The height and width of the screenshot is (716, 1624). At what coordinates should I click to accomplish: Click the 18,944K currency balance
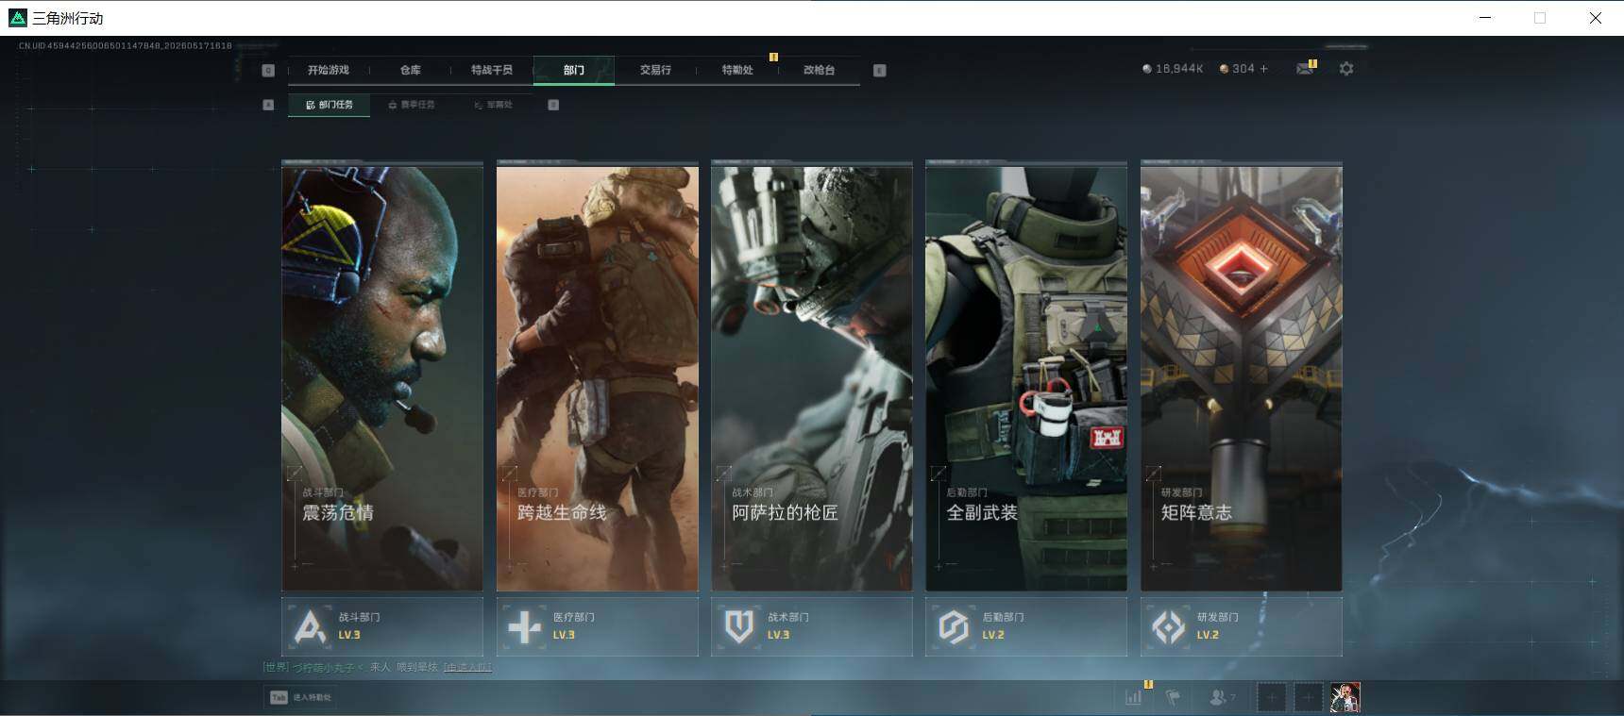[x=1173, y=69]
